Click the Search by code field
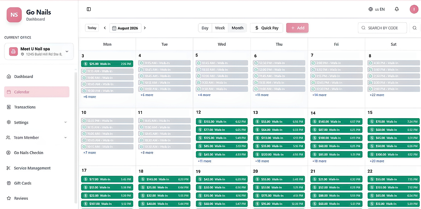Image resolution: width=421 pixels, height=209 pixels. (x=382, y=28)
